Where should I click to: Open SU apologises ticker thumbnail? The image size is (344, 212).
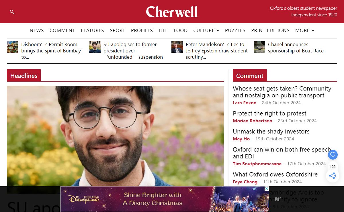(x=95, y=47)
